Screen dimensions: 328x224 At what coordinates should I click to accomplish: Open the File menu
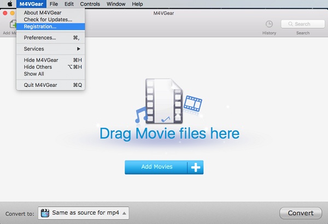(54, 4)
